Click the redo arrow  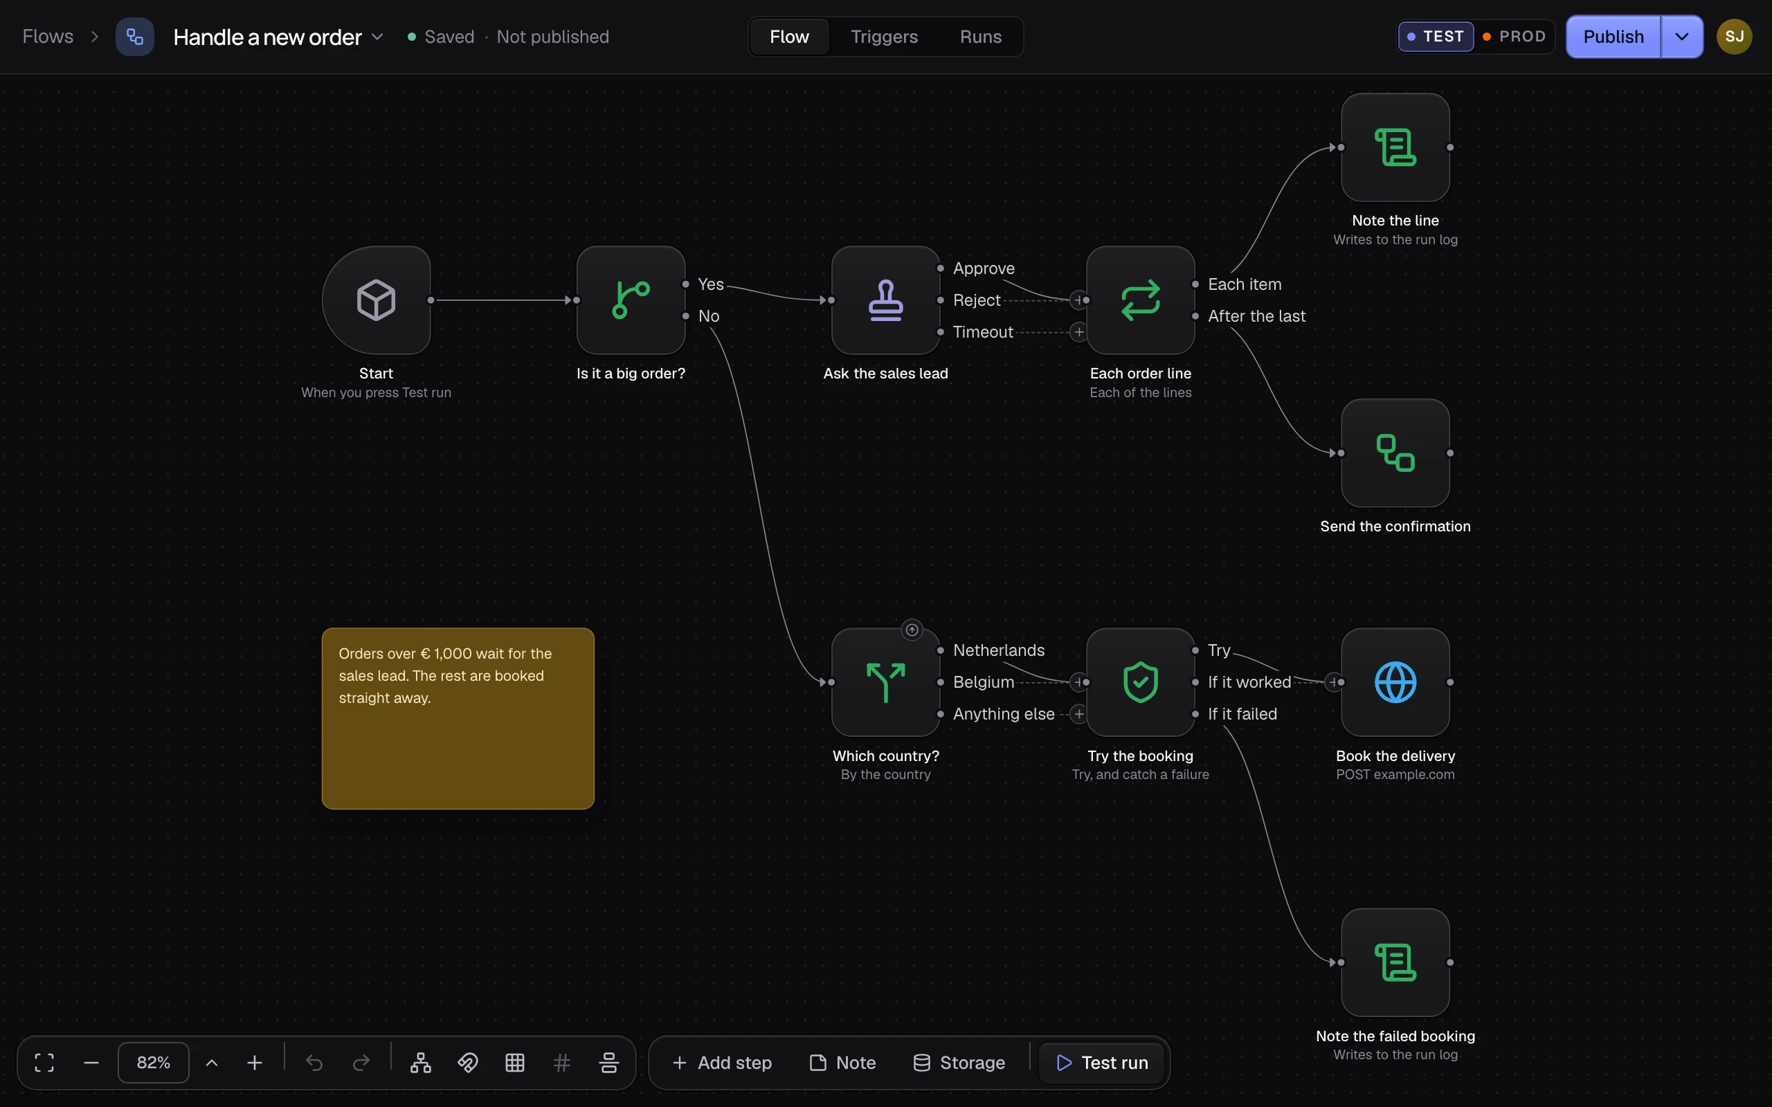click(362, 1062)
